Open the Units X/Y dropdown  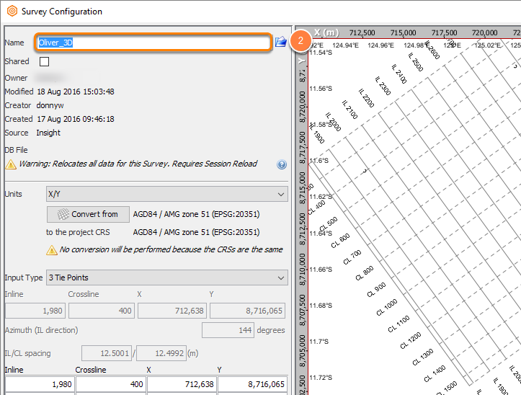166,194
